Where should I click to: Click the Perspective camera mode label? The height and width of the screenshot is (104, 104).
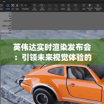[x=25, y=9]
